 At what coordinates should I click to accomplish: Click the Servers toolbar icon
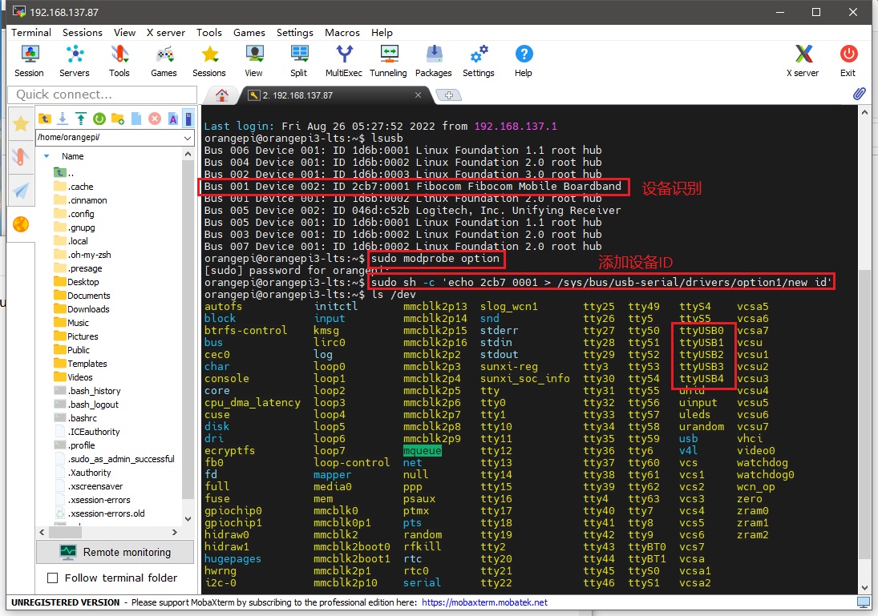point(75,60)
